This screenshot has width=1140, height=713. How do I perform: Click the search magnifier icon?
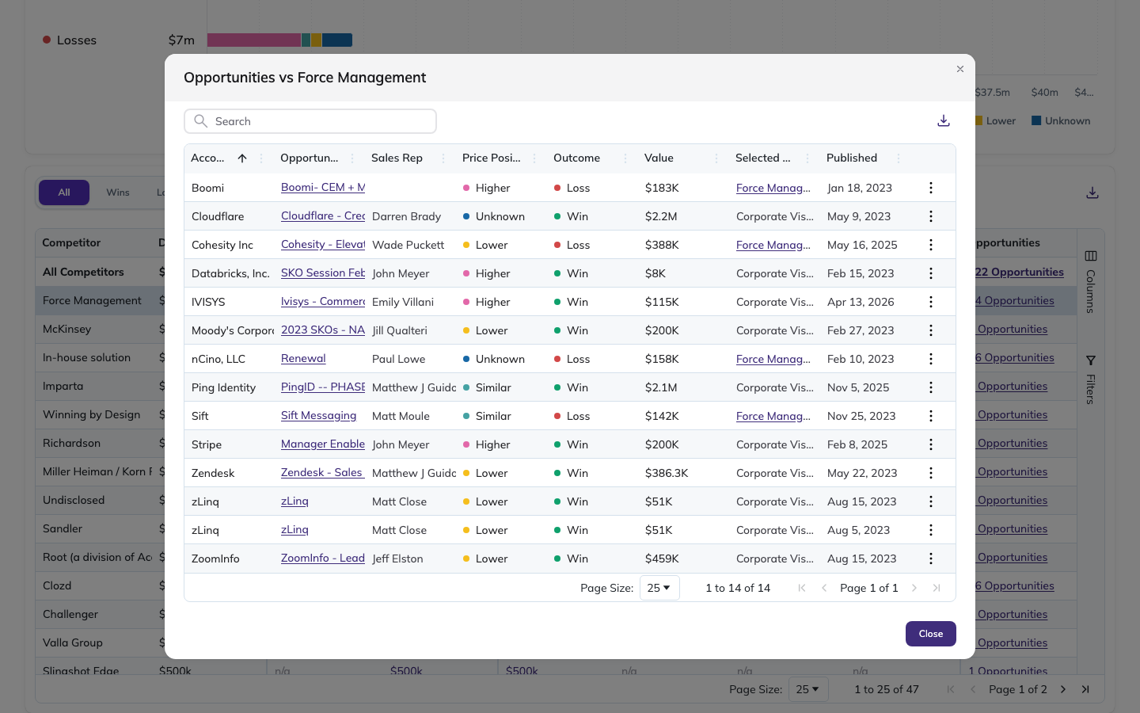[201, 121]
